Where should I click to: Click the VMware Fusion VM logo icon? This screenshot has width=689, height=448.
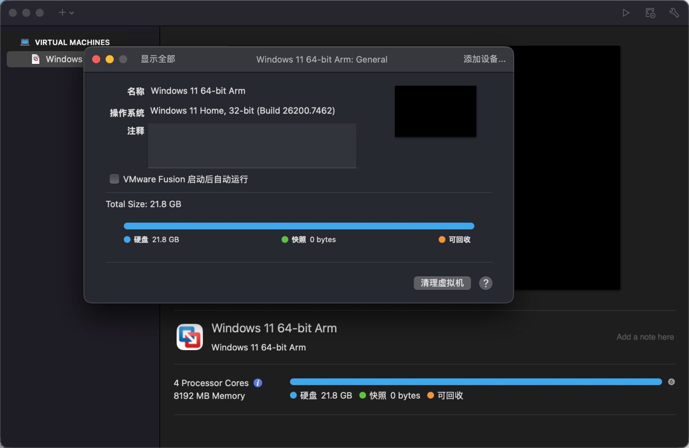[x=190, y=337]
